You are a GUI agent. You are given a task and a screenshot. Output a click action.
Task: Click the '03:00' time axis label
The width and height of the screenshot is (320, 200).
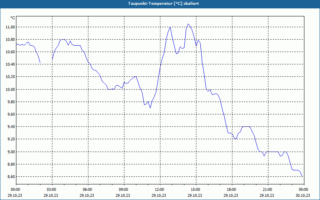coord(52,190)
